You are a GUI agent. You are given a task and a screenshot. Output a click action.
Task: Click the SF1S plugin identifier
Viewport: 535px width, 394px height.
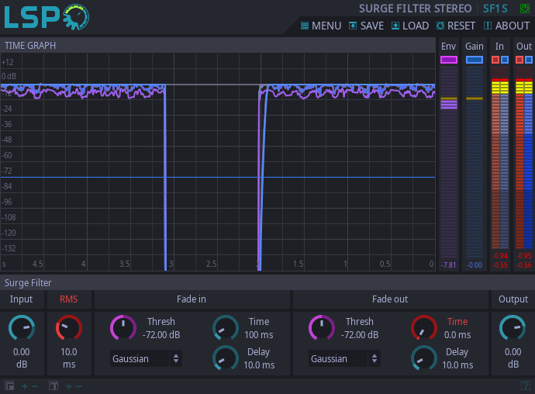coord(495,9)
